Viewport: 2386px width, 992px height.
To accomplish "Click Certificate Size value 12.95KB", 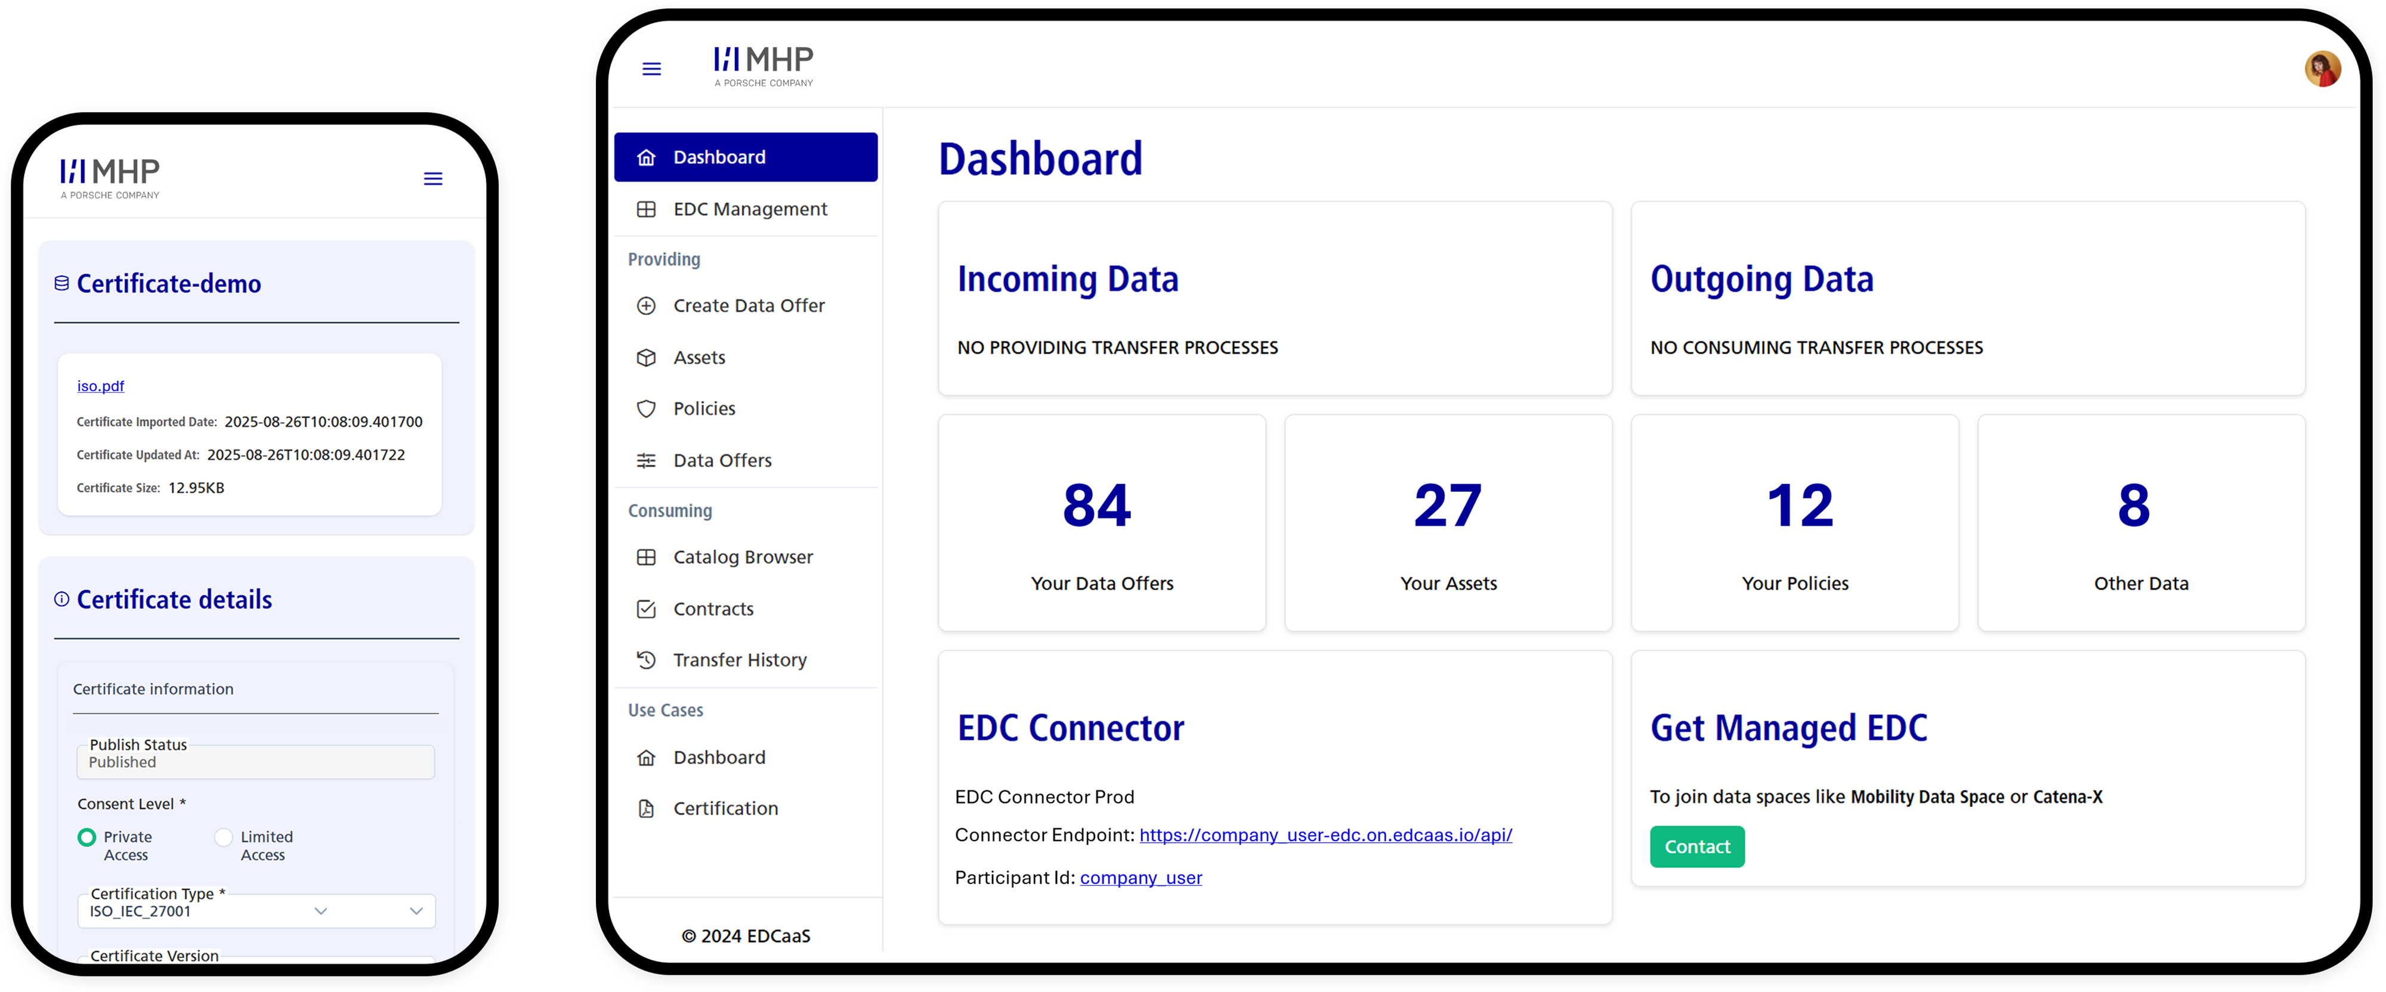I will coord(196,488).
